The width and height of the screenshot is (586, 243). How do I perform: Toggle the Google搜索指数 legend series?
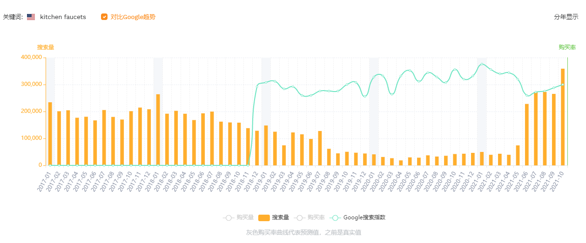pyautogui.click(x=364, y=217)
